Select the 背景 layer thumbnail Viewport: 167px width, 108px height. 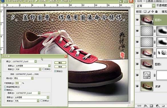tap(147, 86)
